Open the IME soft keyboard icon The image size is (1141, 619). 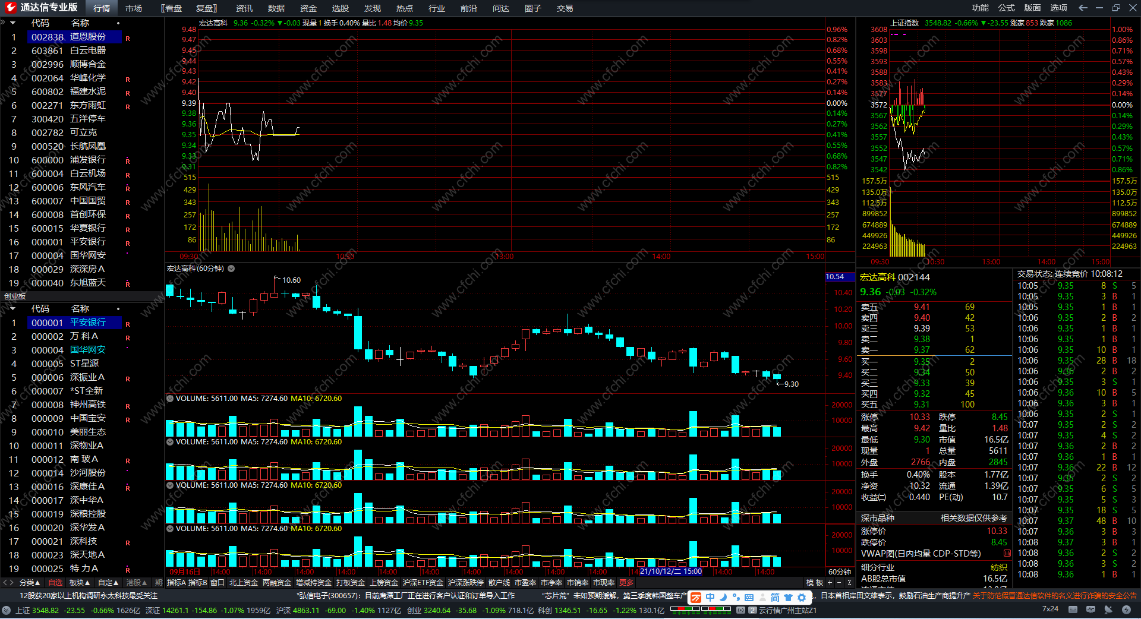749,598
